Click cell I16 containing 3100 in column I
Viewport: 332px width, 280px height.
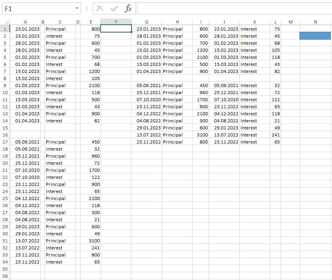tap(201, 135)
